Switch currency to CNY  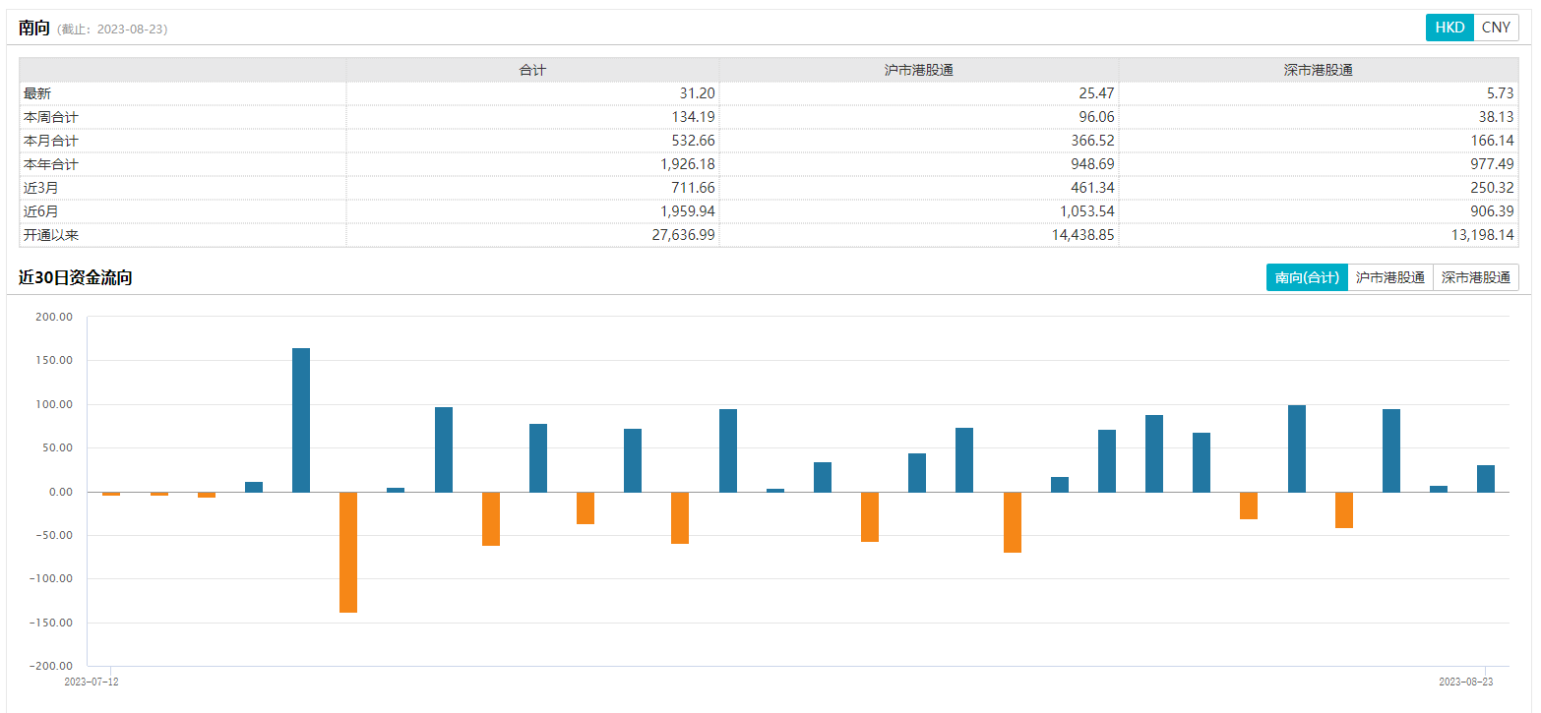click(1496, 28)
